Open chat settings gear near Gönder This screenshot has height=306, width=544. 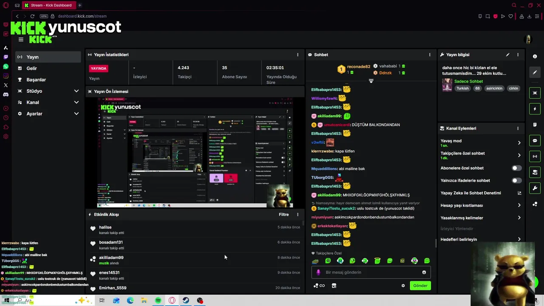coord(403,286)
